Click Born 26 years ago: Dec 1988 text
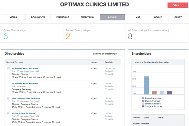Viewport: 189px width, 126px height. [x=25, y=101]
